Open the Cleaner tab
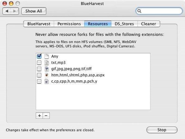Screen dimensions: 185x139 pyautogui.click(x=149, y=24)
